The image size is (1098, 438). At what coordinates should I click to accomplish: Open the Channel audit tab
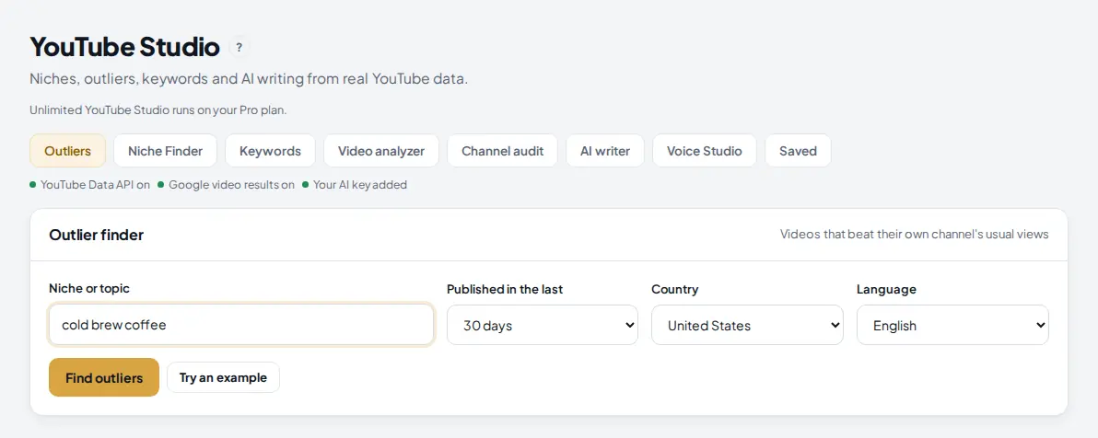pyautogui.click(x=503, y=150)
